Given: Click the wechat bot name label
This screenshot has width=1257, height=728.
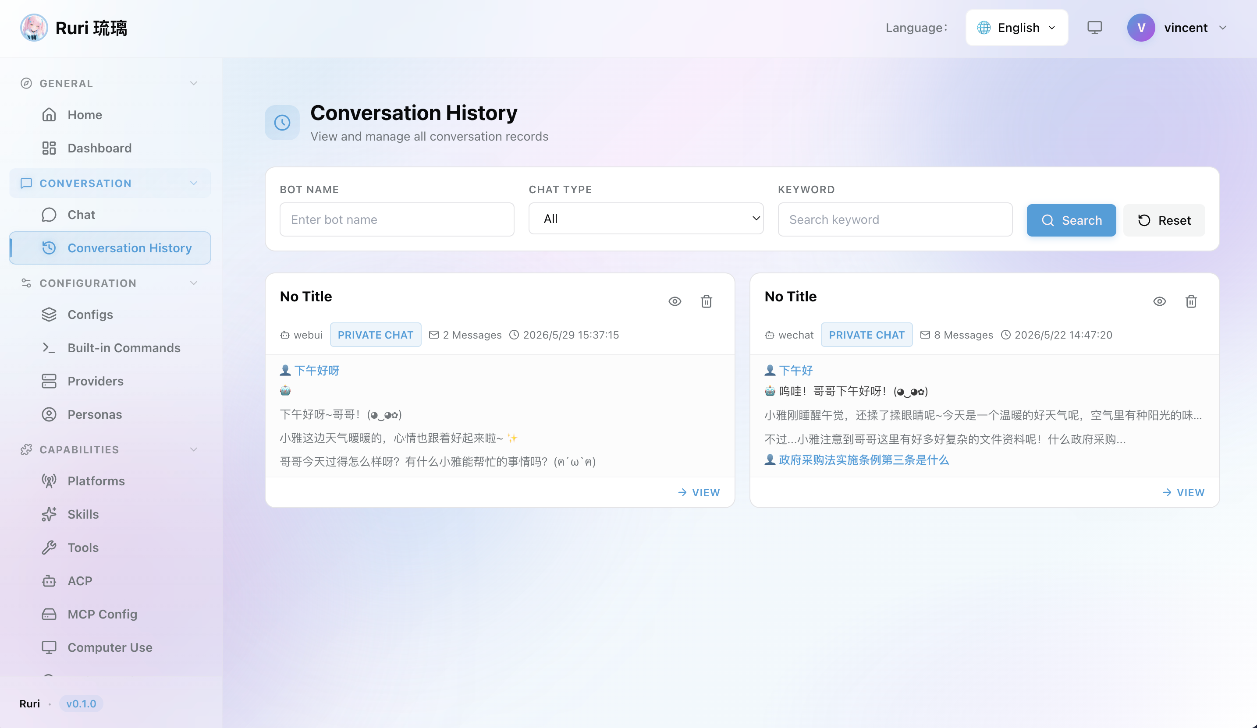Looking at the screenshot, I should click(x=795, y=335).
